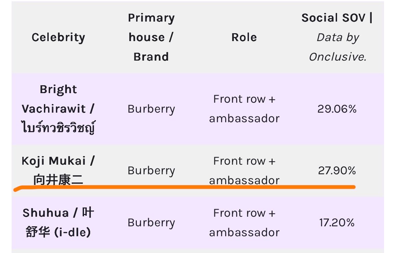This screenshot has height=253, width=395.
Task: Select the orange underline below Koji Mukai's row
Action: tap(184, 188)
